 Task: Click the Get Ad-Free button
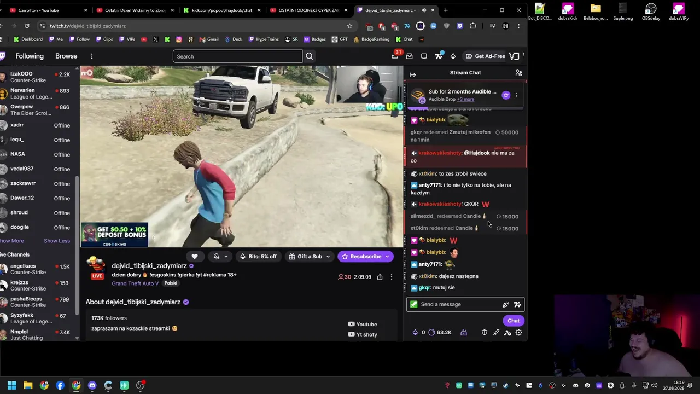click(x=485, y=56)
